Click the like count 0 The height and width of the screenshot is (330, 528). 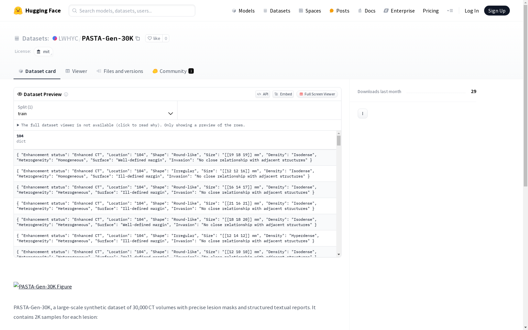point(166,38)
